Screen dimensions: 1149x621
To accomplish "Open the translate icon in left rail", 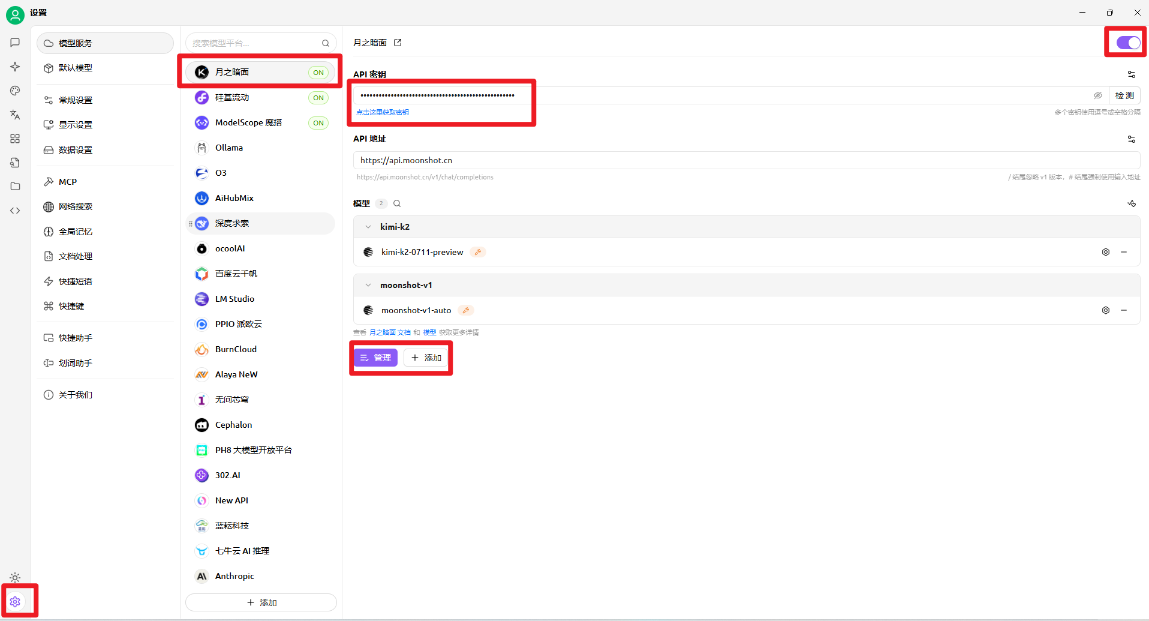I will (x=15, y=115).
